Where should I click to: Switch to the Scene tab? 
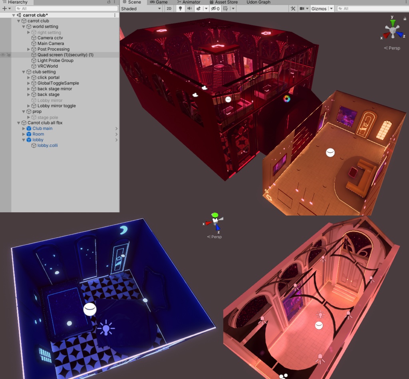point(132,2)
